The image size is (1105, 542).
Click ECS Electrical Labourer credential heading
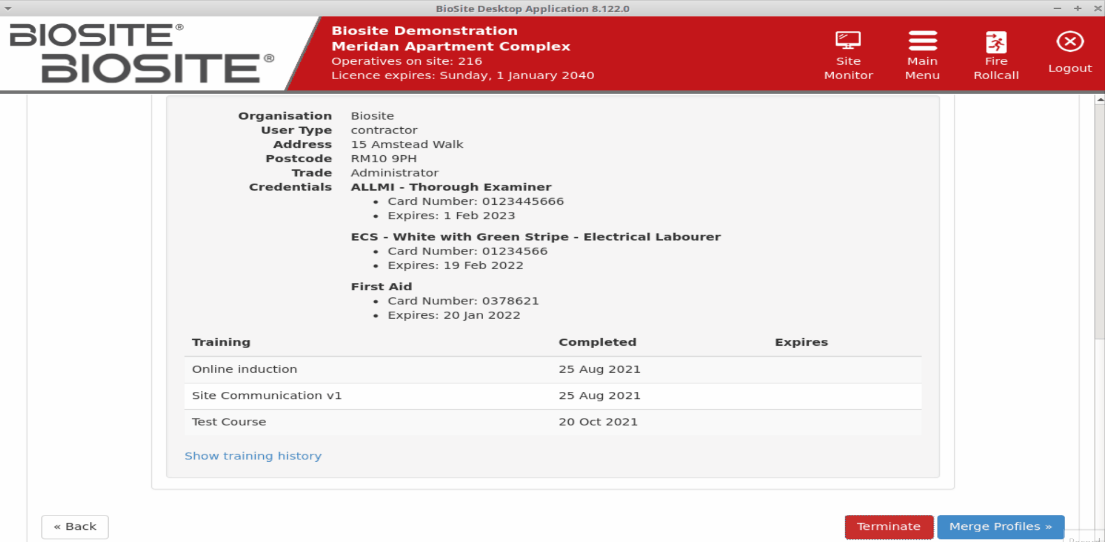click(536, 237)
